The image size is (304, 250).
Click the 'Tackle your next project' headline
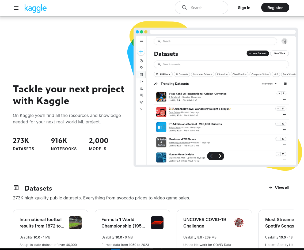69,95
